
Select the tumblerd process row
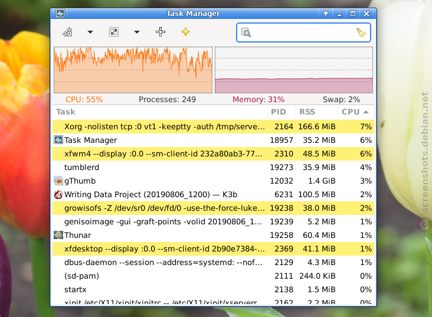213,167
